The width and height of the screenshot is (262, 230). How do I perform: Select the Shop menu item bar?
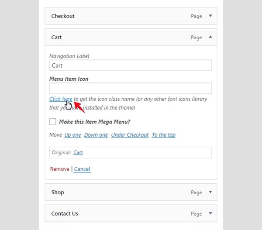(x=131, y=192)
